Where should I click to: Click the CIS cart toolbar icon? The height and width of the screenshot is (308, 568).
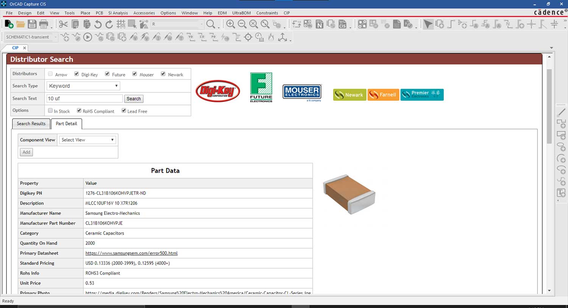343,24
